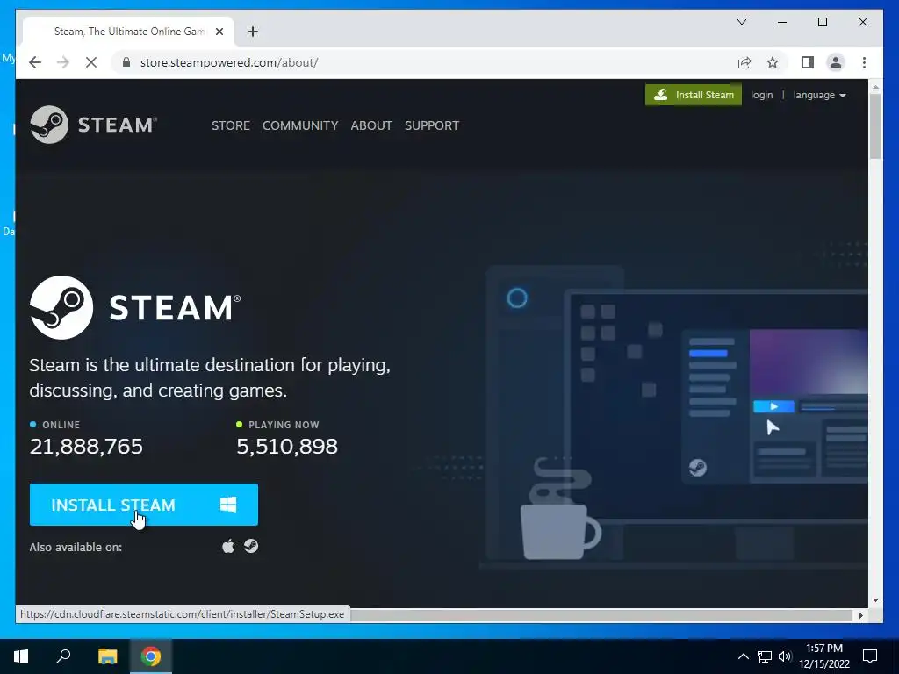Click the online count 21,888,765
Image resolution: width=899 pixels, height=674 pixels.
pyautogui.click(x=86, y=446)
